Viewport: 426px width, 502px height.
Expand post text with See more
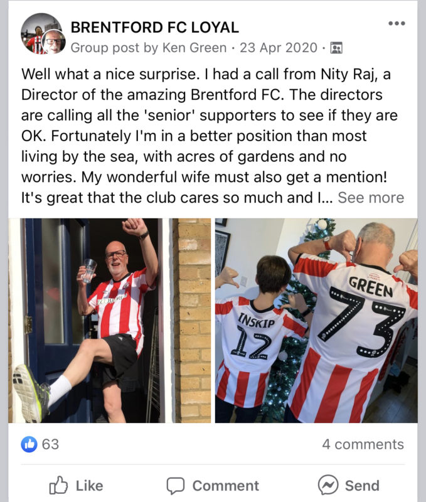(371, 198)
